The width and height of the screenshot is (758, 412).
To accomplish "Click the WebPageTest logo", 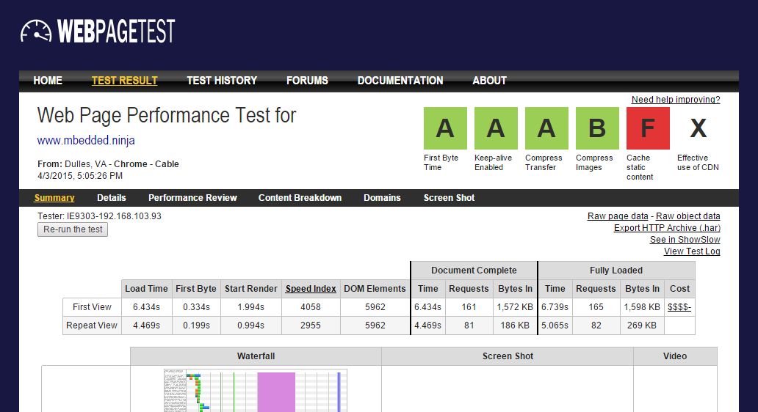I will [x=98, y=32].
